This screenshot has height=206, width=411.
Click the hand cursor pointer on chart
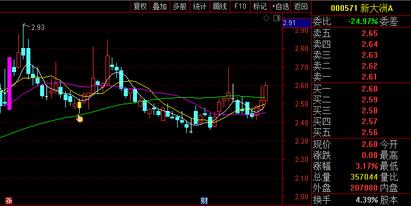[80, 118]
